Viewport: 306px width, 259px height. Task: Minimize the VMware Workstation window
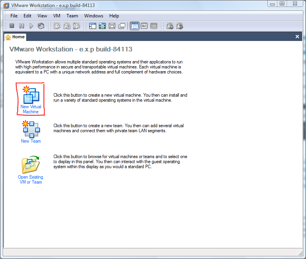click(x=272, y=4)
